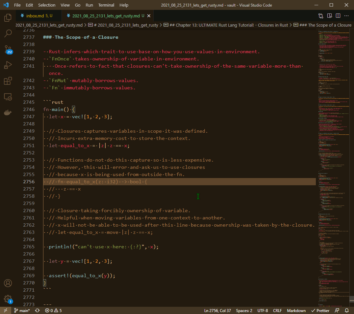
Task: Click the Synchronize Changes icon
Action: tap(37, 310)
